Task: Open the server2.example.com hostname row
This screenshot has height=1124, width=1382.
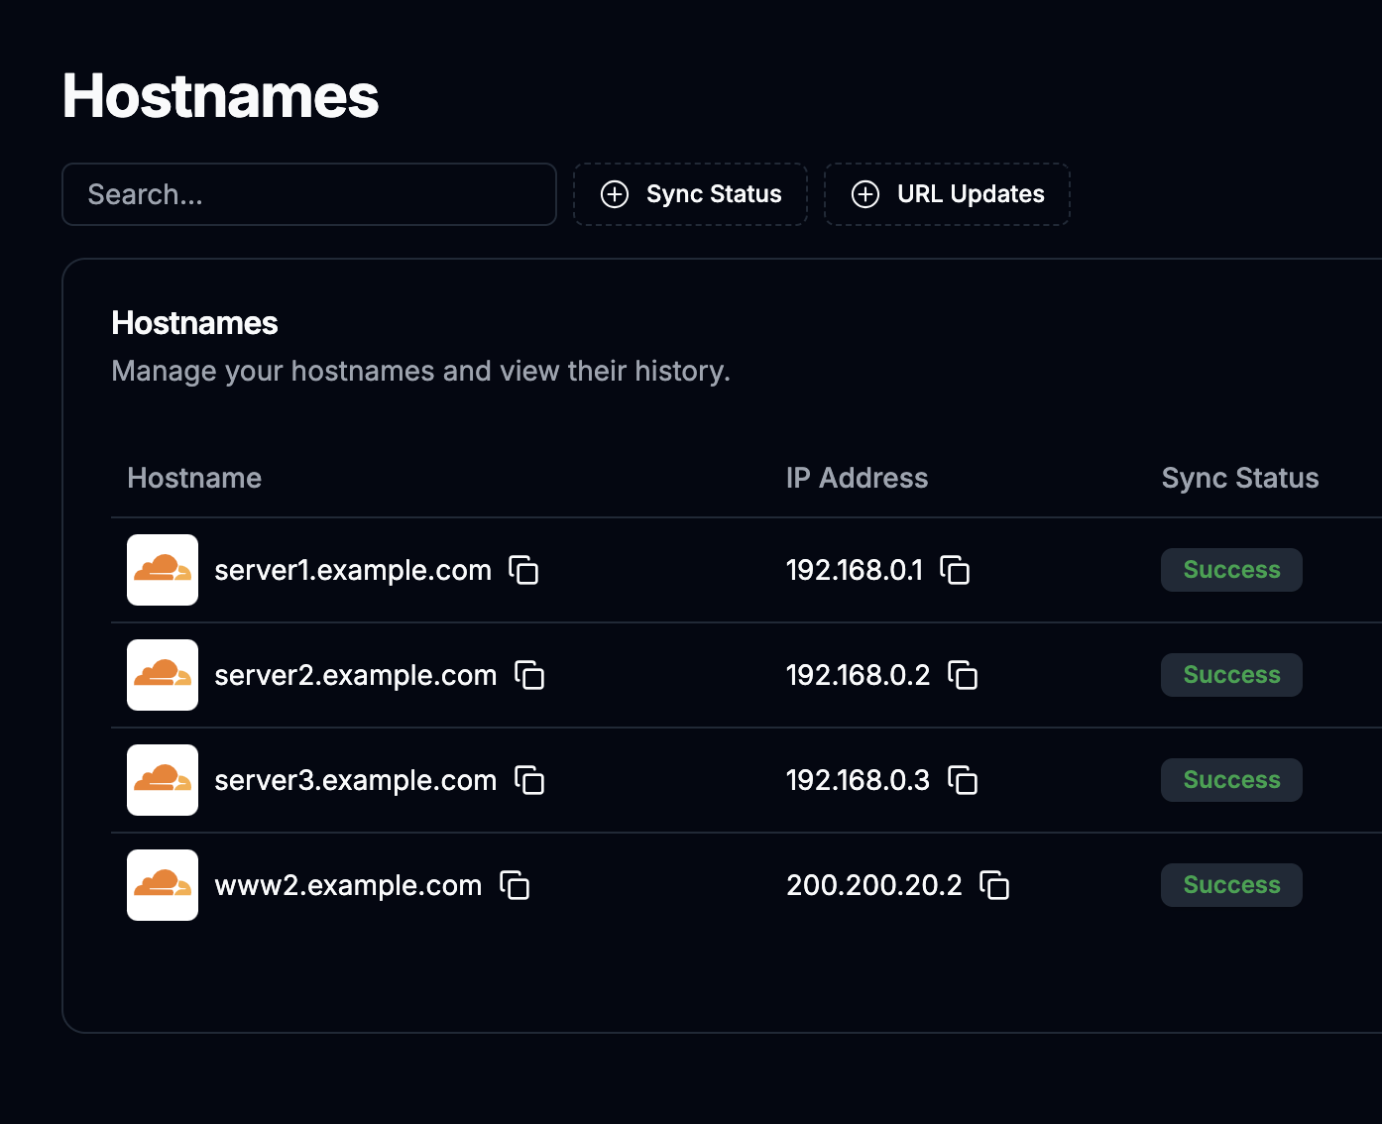Action: (x=644, y=675)
